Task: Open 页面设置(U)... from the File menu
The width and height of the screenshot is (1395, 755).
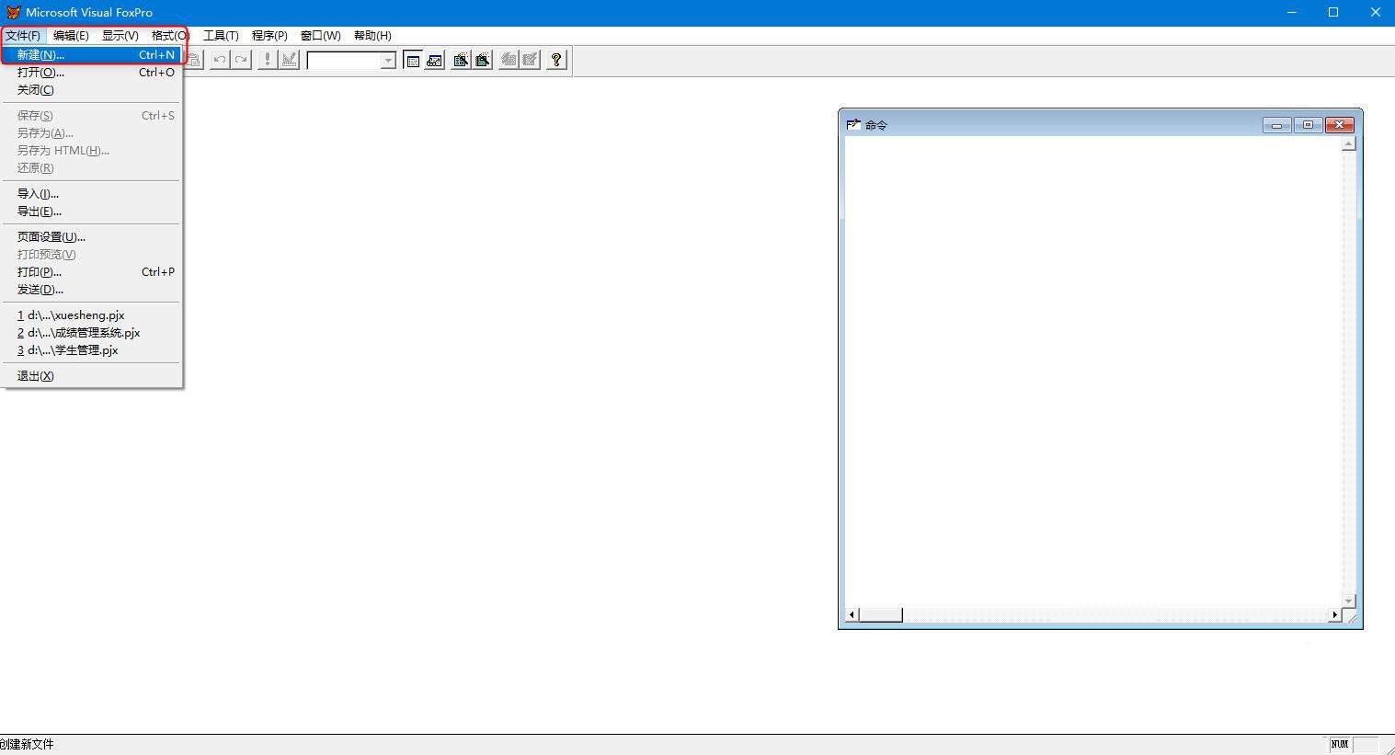Action: 91,237
